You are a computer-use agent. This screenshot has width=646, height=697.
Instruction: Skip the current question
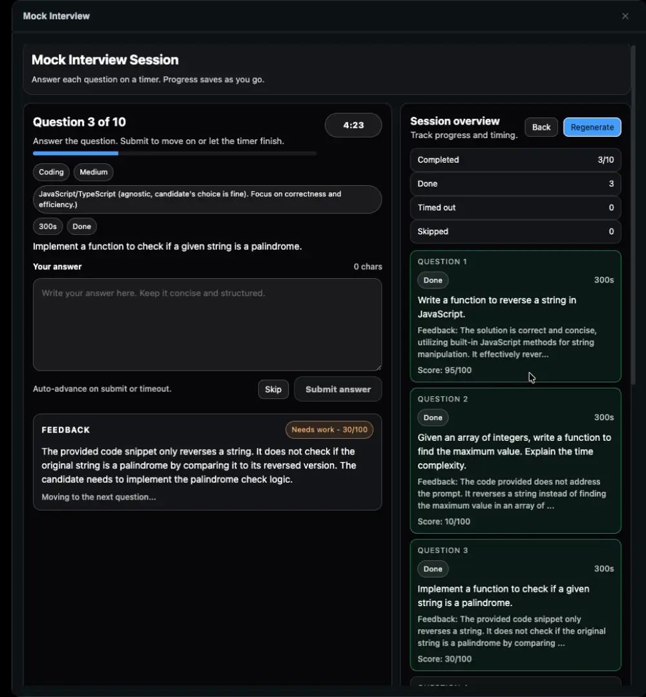click(273, 389)
